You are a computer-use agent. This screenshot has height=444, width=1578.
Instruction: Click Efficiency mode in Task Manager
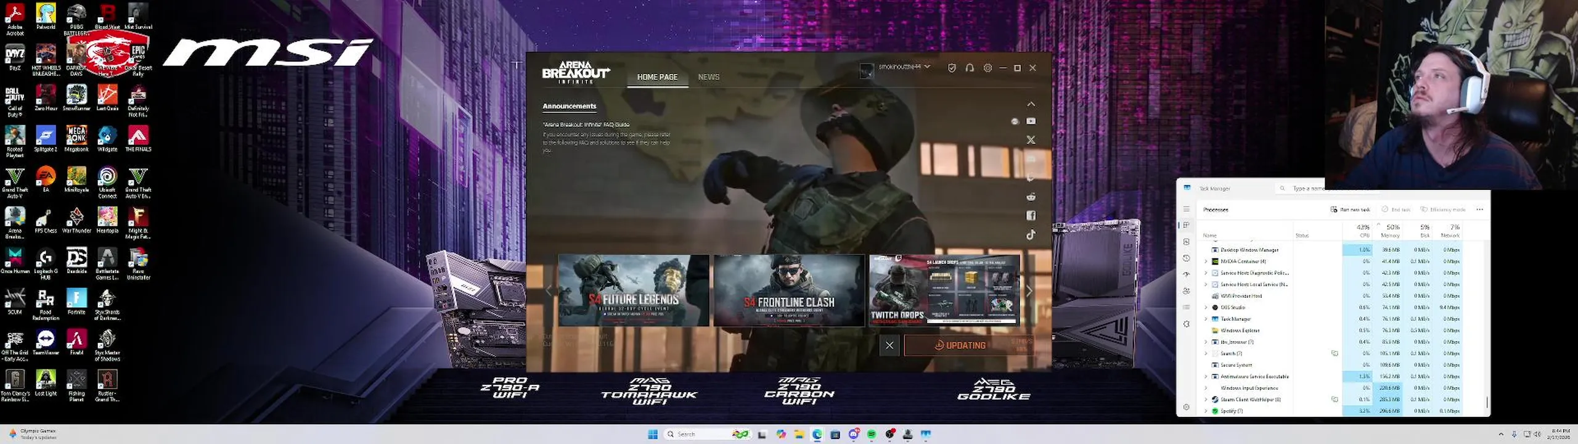point(1442,210)
